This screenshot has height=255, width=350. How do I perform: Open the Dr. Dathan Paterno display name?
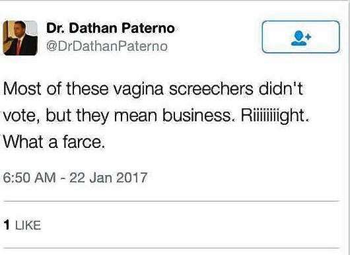pyautogui.click(x=110, y=28)
